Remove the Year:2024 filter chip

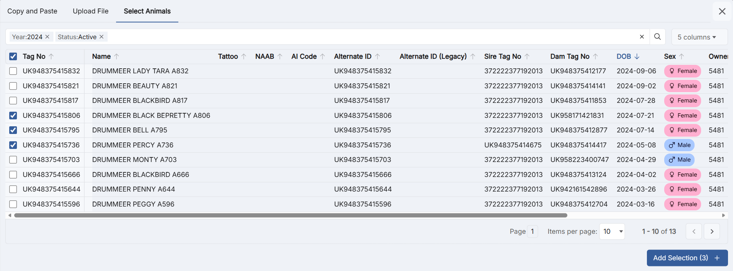tap(47, 37)
